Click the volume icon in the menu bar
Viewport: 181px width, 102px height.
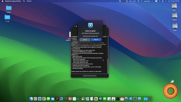point(138,1)
